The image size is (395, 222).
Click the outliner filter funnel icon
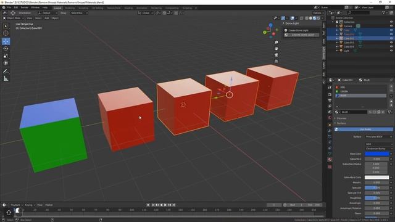coord(384,12)
